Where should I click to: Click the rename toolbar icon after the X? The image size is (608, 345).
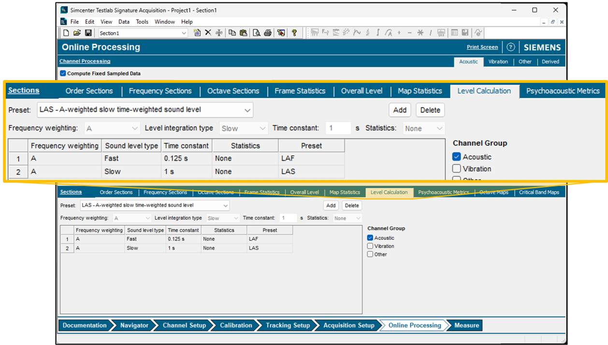point(219,33)
